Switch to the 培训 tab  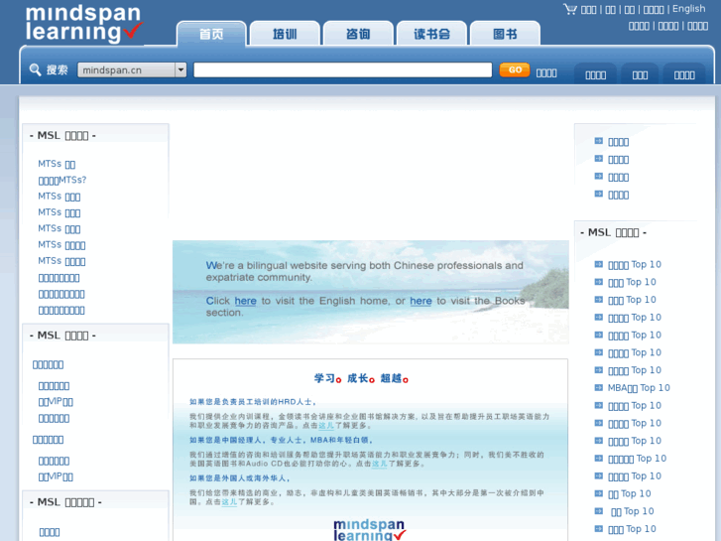[285, 34]
